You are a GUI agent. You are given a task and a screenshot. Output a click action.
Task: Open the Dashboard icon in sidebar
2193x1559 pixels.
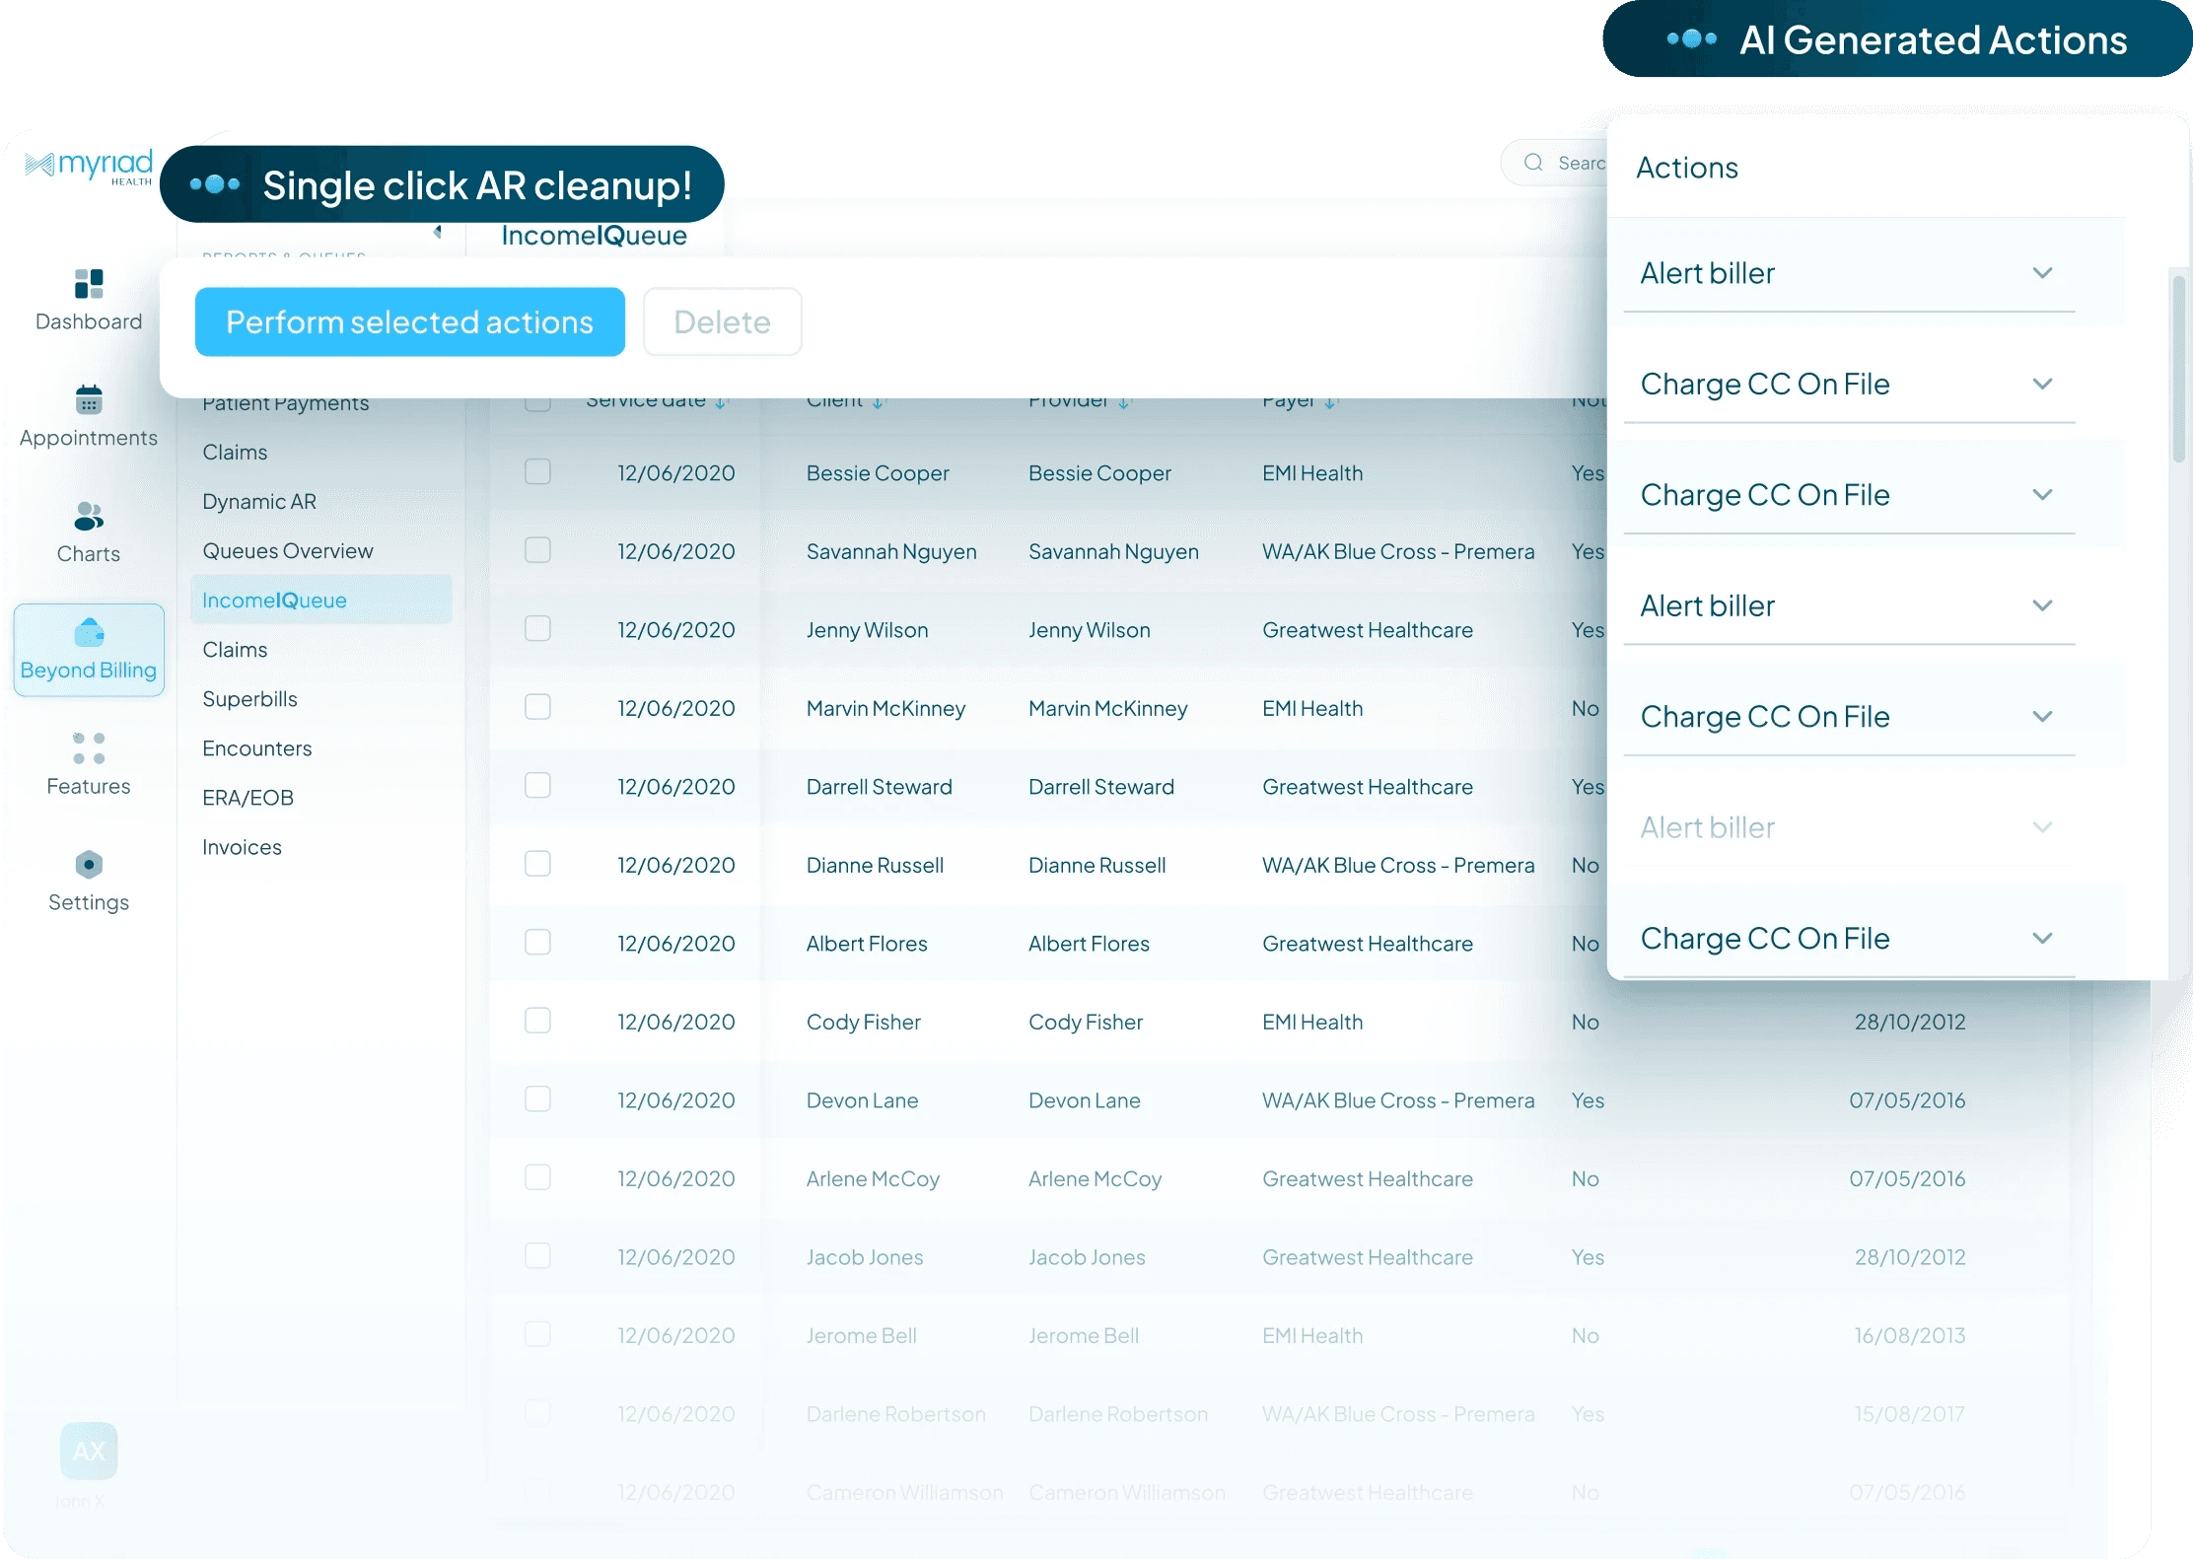[x=89, y=284]
